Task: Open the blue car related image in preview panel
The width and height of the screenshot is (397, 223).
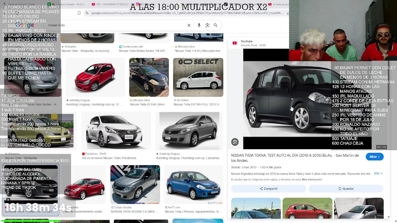Action: 256,208
